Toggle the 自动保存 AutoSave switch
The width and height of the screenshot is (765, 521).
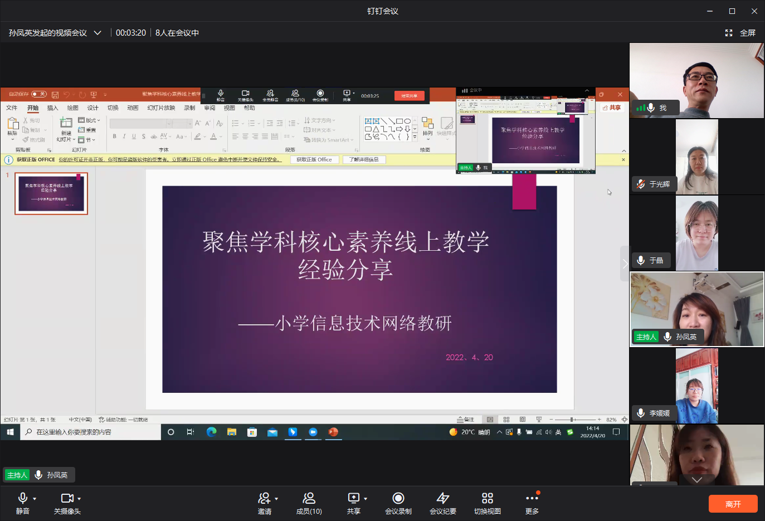[x=39, y=94]
